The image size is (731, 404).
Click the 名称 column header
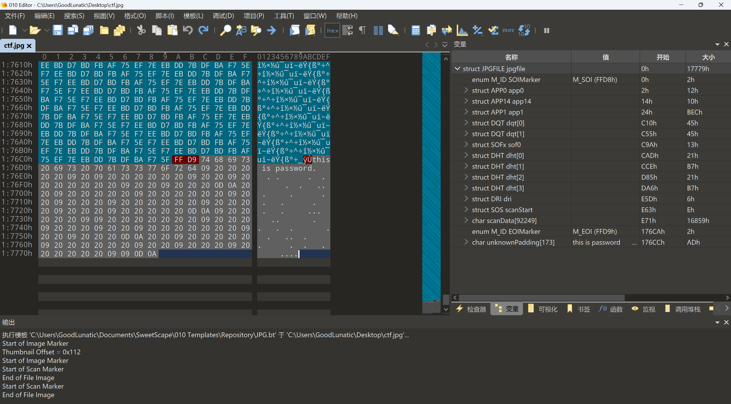coord(511,57)
